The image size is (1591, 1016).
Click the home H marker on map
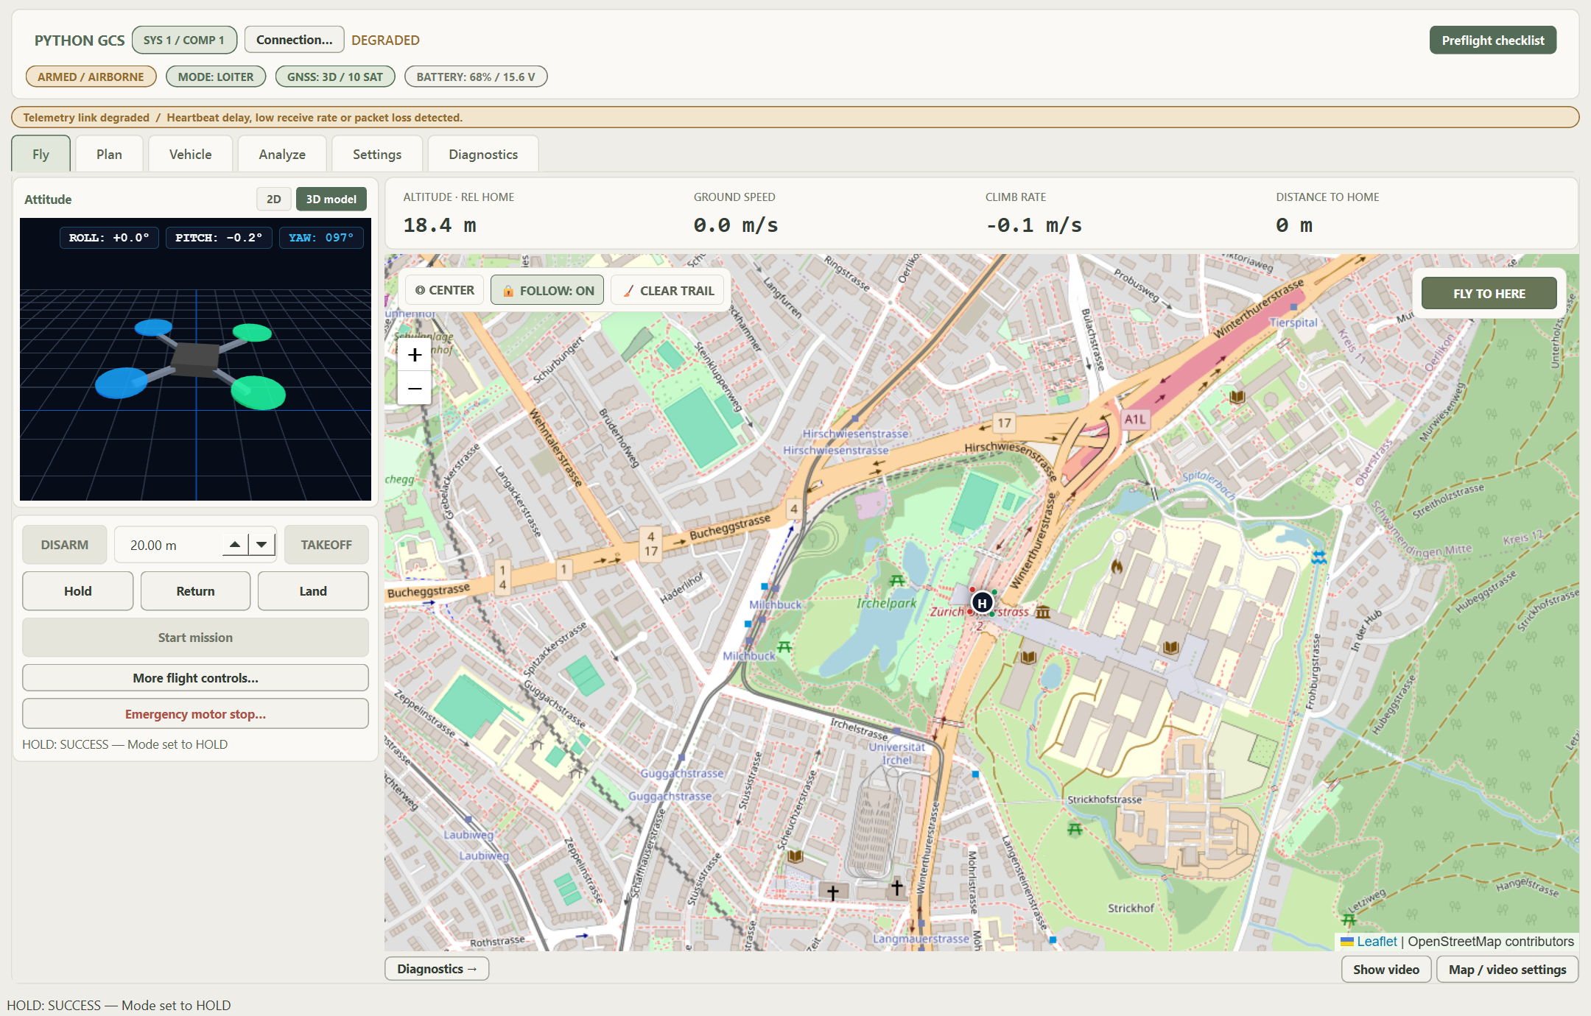coord(982,603)
